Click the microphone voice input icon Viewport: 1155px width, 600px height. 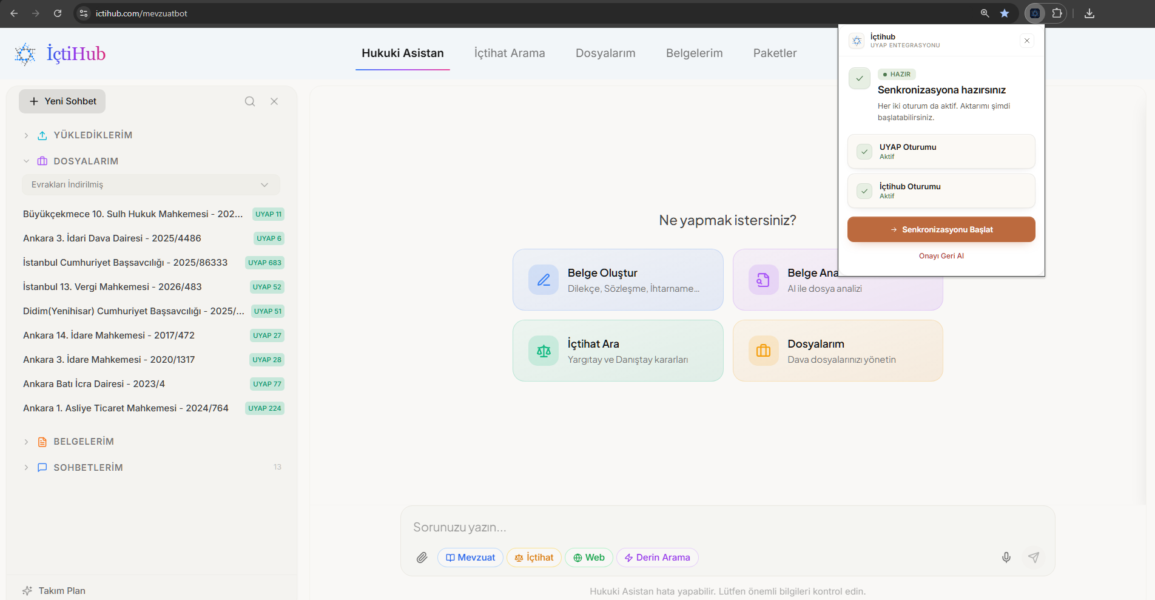tap(1006, 558)
